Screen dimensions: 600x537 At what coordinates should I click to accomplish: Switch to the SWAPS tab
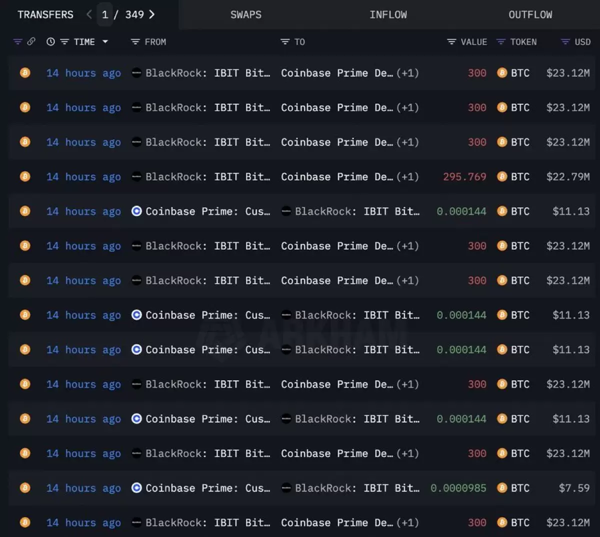[x=246, y=14]
